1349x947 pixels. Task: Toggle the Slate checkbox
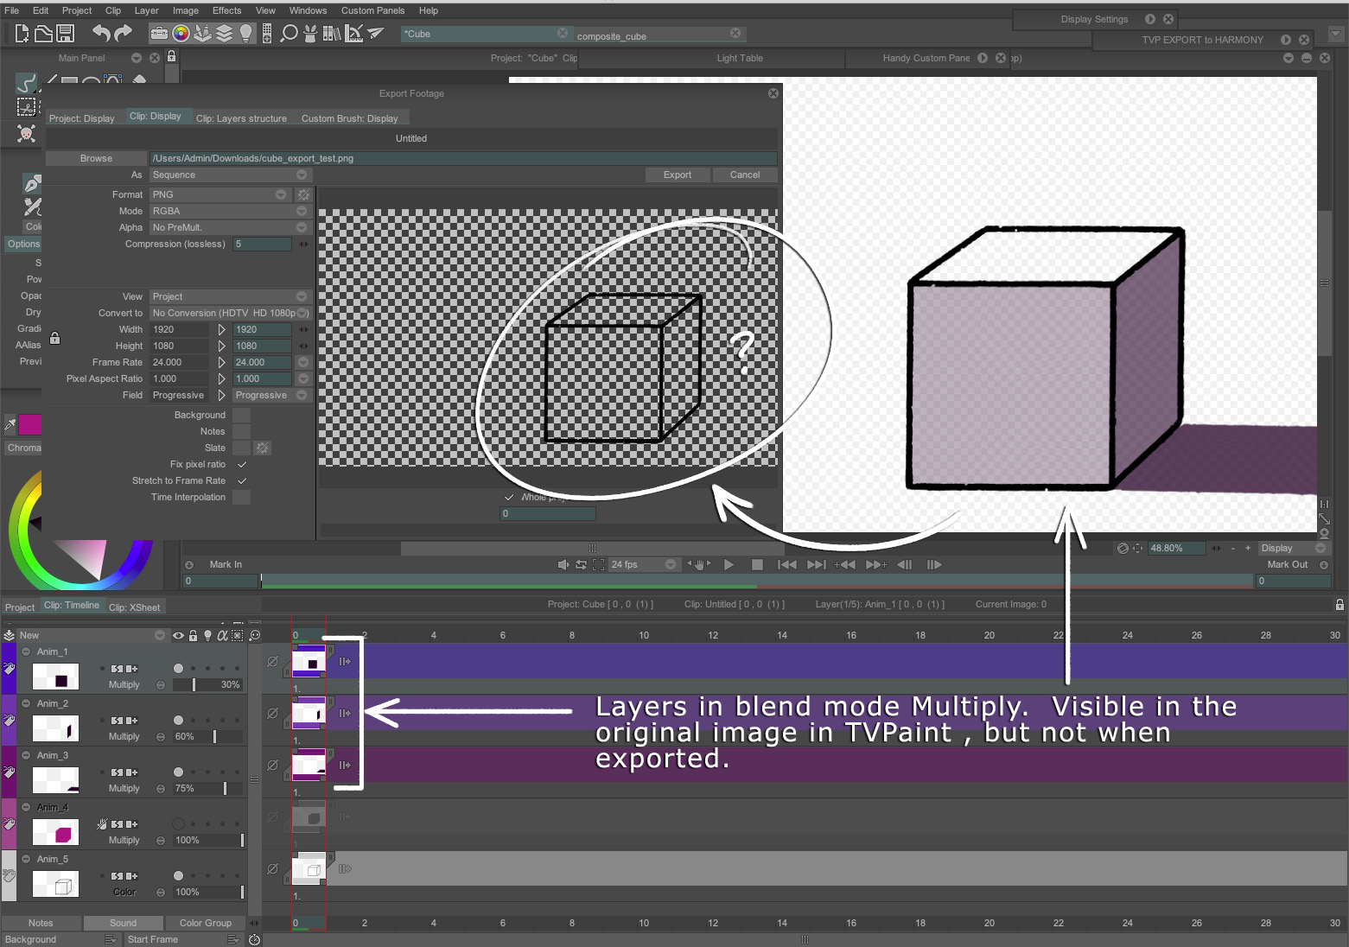click(x=242, y=448)
